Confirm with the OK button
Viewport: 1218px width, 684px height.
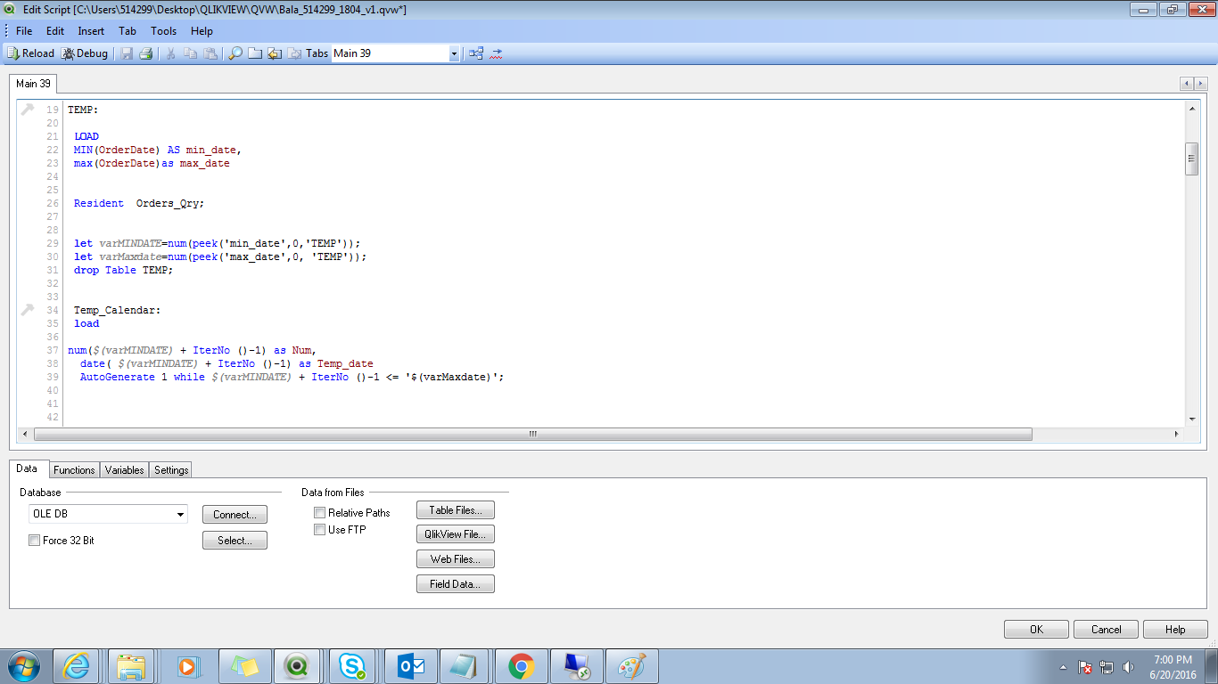(x=1036, y=630)
